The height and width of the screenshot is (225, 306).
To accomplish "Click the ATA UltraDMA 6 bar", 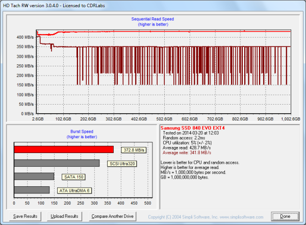I will 32,190.
